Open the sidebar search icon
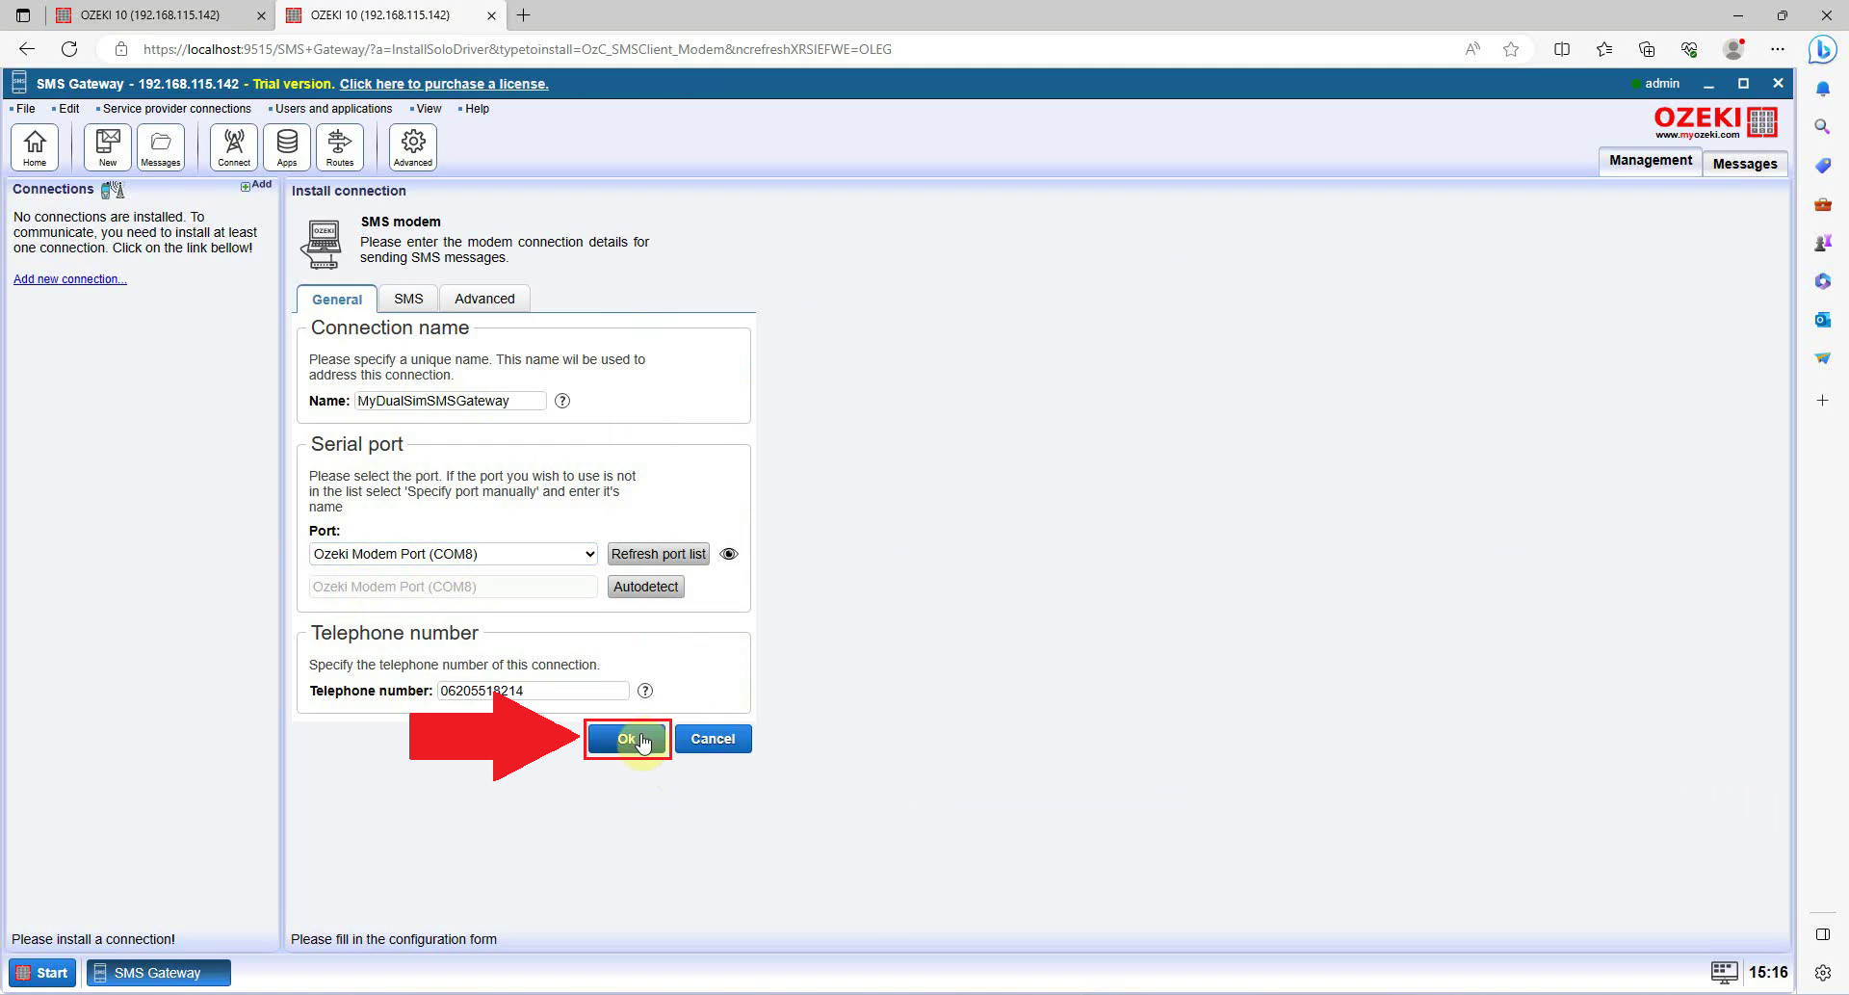 (x=1822, y=126)
